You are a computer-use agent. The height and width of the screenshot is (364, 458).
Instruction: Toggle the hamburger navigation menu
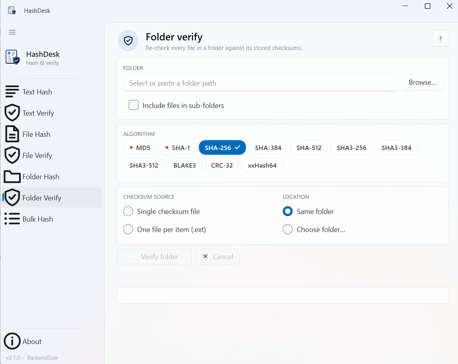click(12, 32)
